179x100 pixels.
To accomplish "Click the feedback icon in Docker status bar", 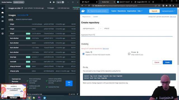I will click(x=77, y=94).
